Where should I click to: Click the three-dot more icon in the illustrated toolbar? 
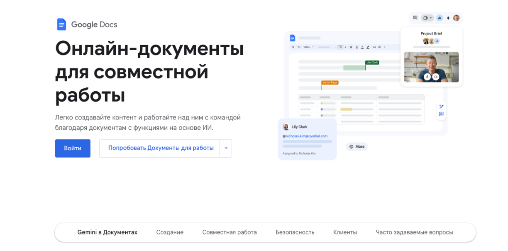click(385, 47)
